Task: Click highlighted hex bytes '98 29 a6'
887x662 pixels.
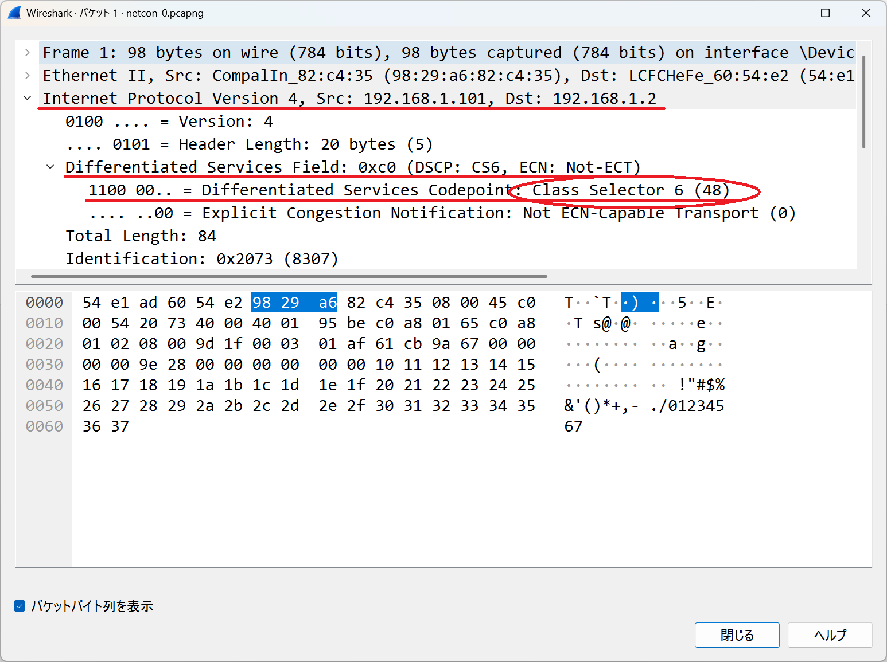Action: pos(294,302)
